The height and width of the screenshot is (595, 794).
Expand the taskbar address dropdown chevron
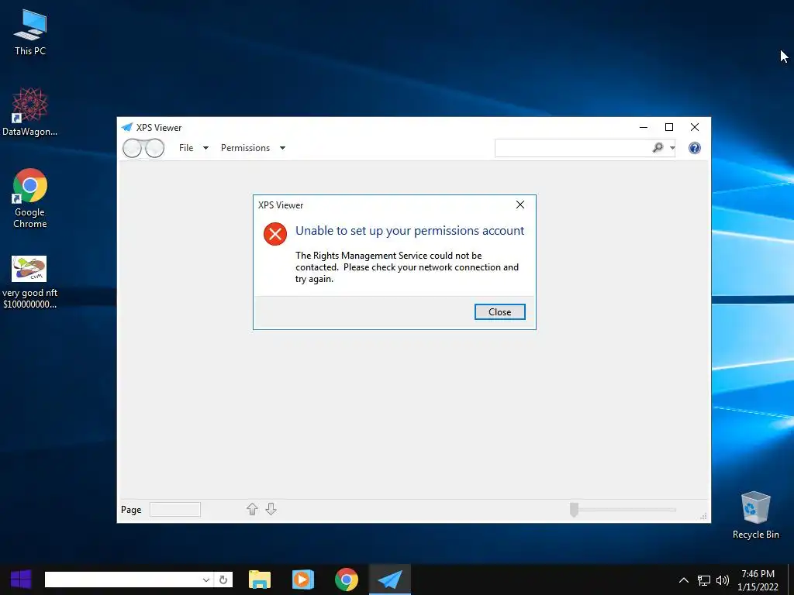(x=206, y=580)
